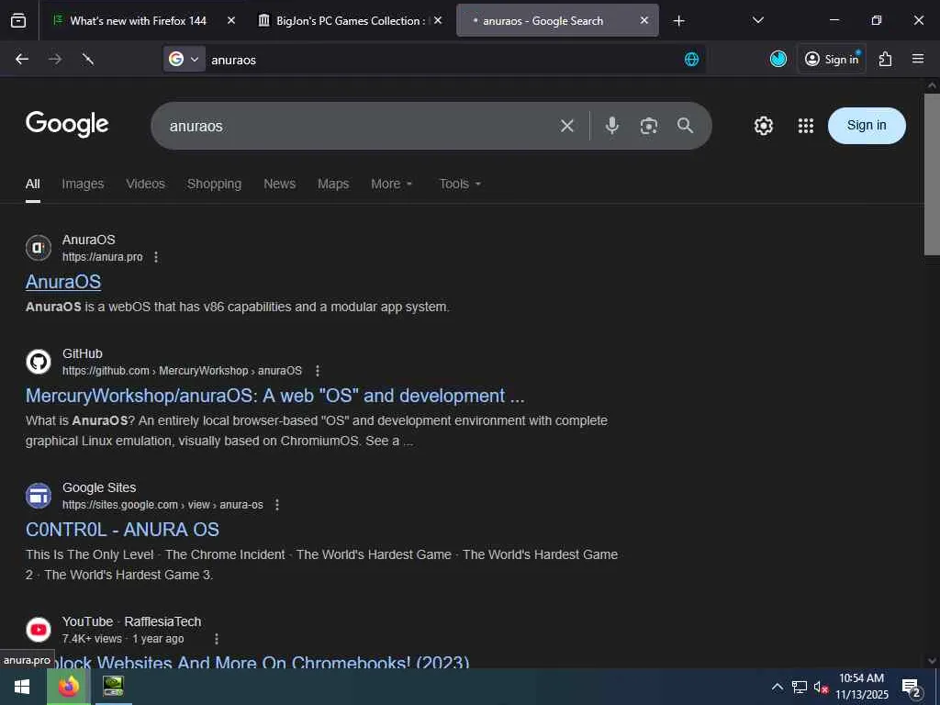
Task: Click the blue Google Sign in button
Action: click(x=867, y=125)
